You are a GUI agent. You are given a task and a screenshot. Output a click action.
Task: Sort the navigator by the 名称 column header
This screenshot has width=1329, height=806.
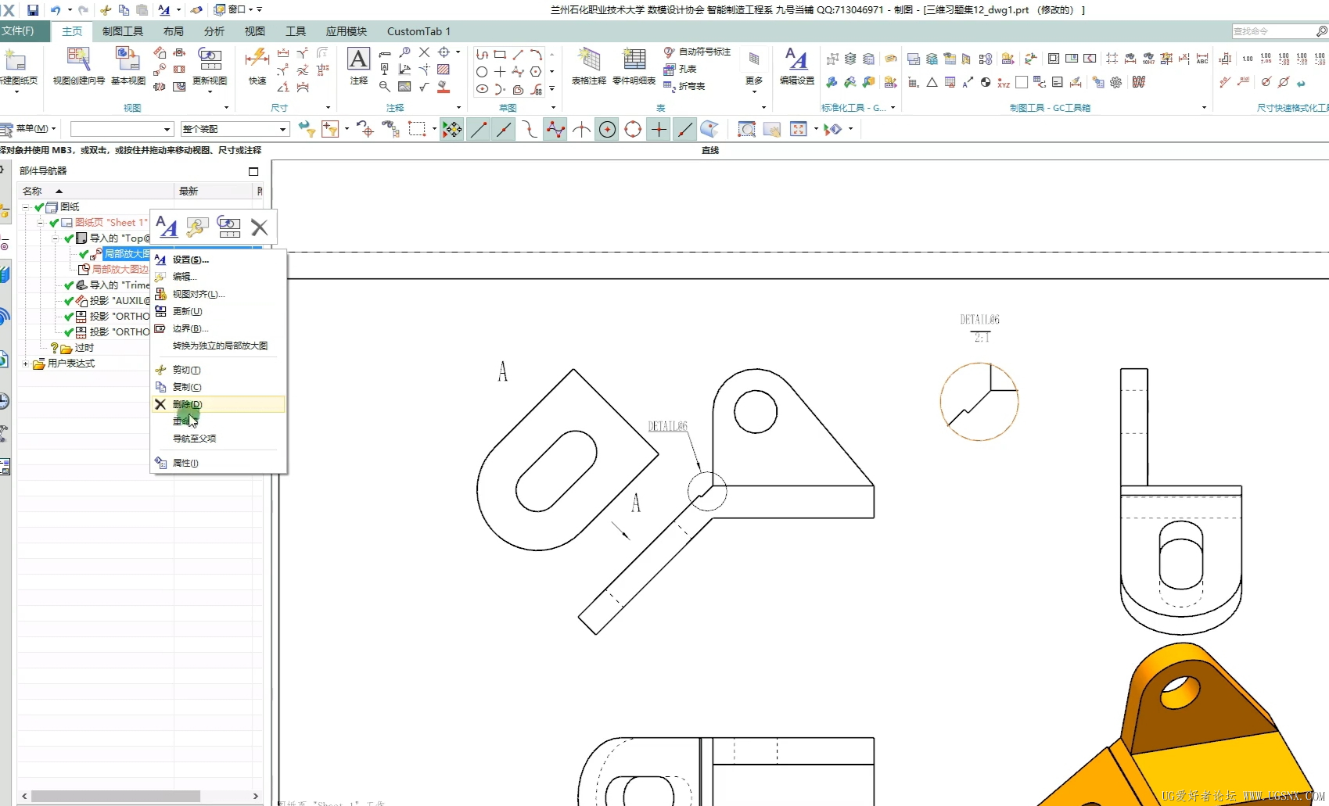pos(95,191)
